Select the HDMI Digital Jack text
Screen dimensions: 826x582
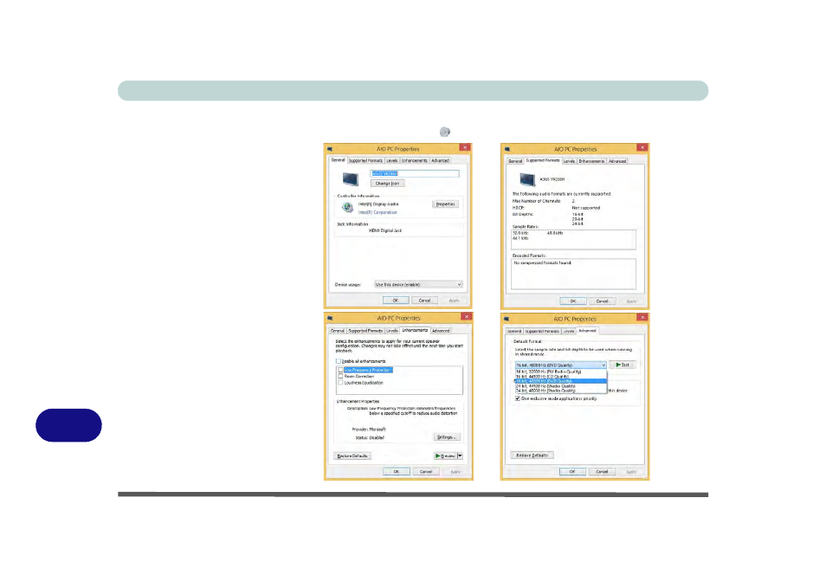pyautogui.click(x=385, y=230)
